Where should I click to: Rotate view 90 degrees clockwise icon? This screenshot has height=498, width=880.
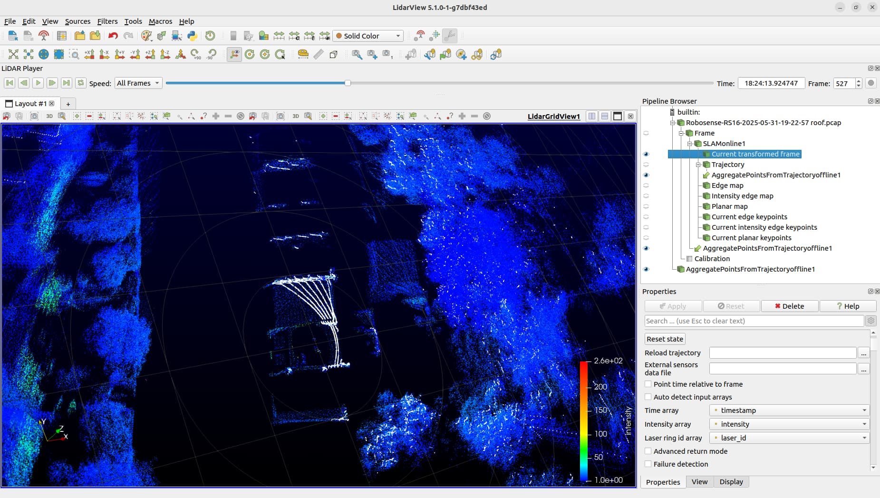pyautogui.click(x=196, y=54)
